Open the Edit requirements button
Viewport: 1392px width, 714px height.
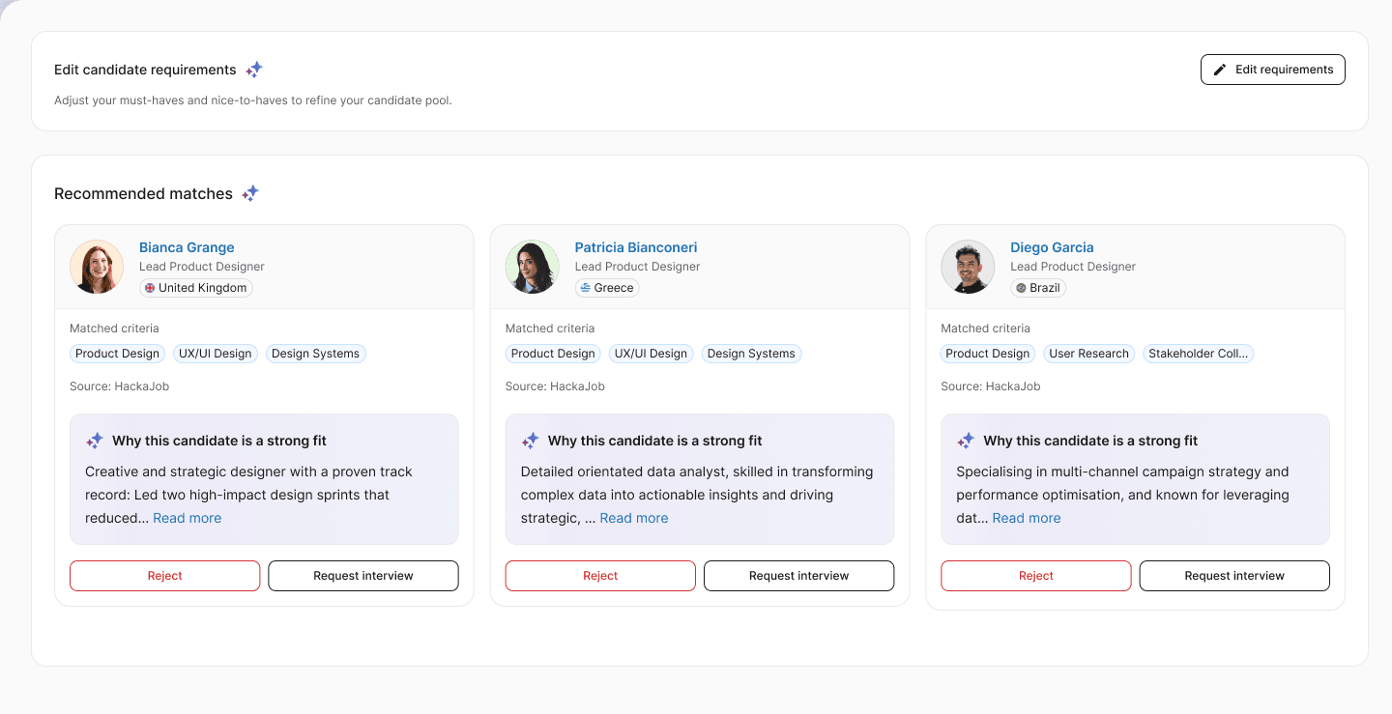[x=1272, y=70]
